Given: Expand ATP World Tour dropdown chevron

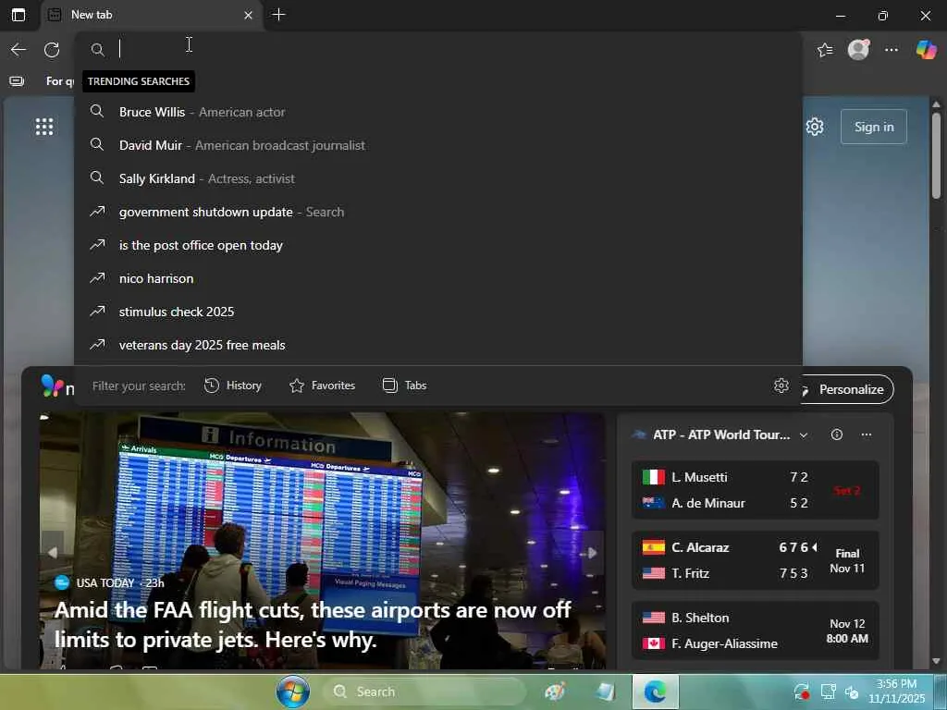Looking at the screenshot, I should [x=804, y=435].
